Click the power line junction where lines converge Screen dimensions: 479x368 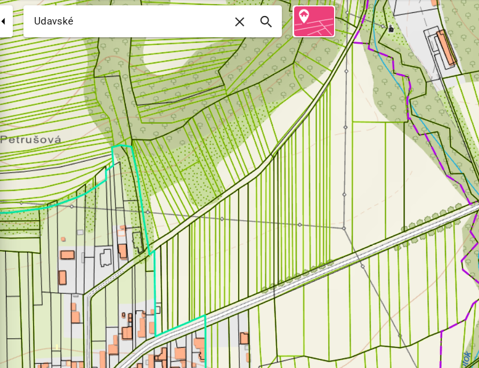(x=344, y=228)
